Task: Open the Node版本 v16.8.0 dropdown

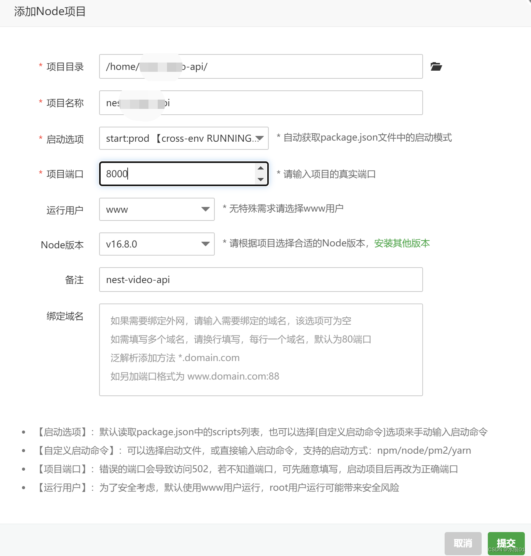Action: coord(157,244)
